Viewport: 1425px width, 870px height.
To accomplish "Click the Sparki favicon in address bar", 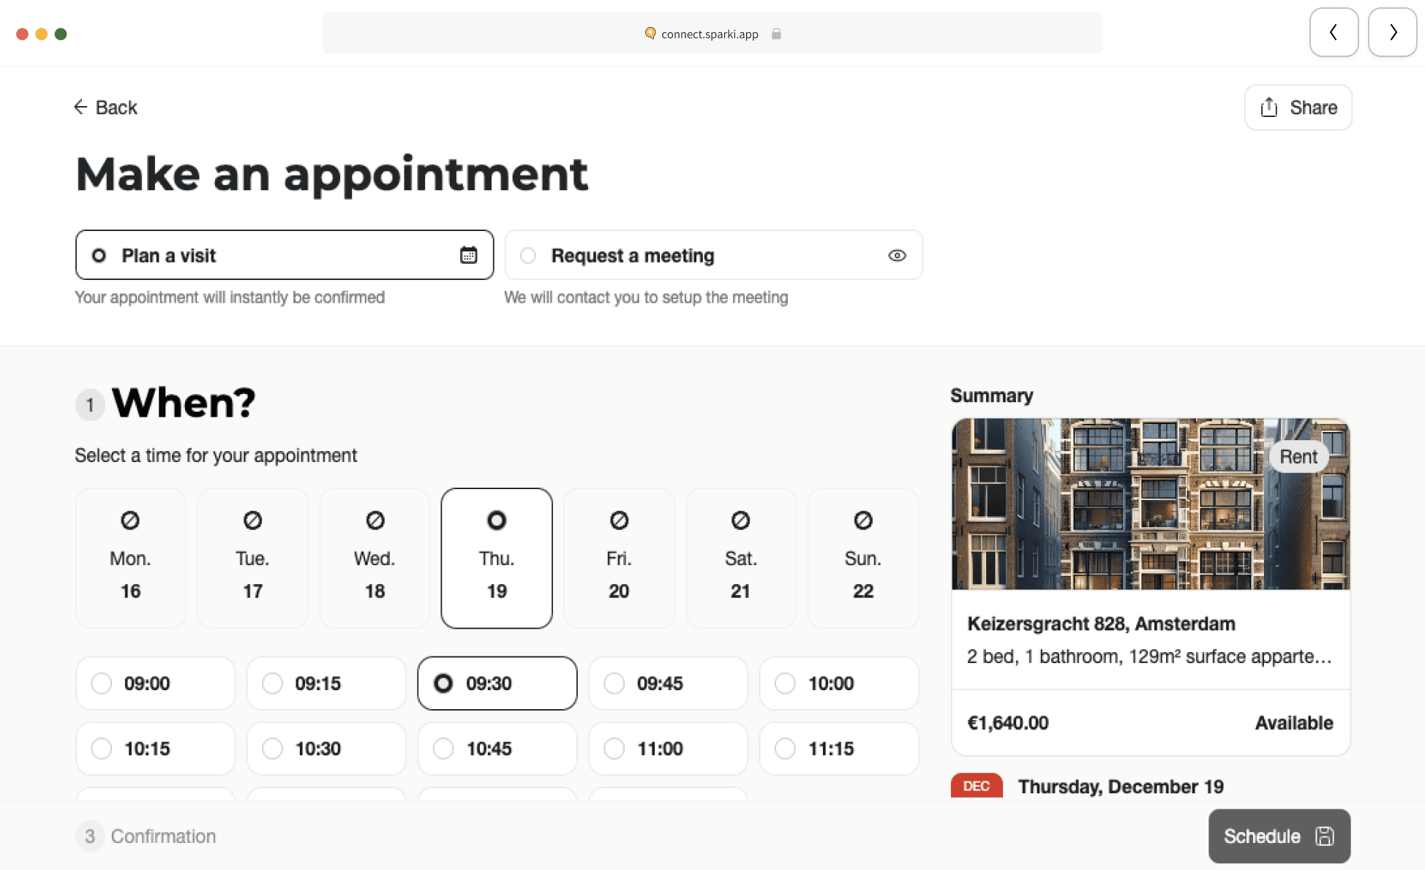I will pyautogui.click(x=650, y=33).
